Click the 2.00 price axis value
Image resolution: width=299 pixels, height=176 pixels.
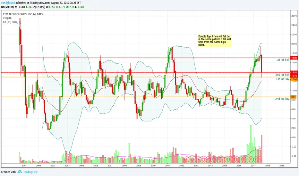pyautogui.click(x=294, y=128)
